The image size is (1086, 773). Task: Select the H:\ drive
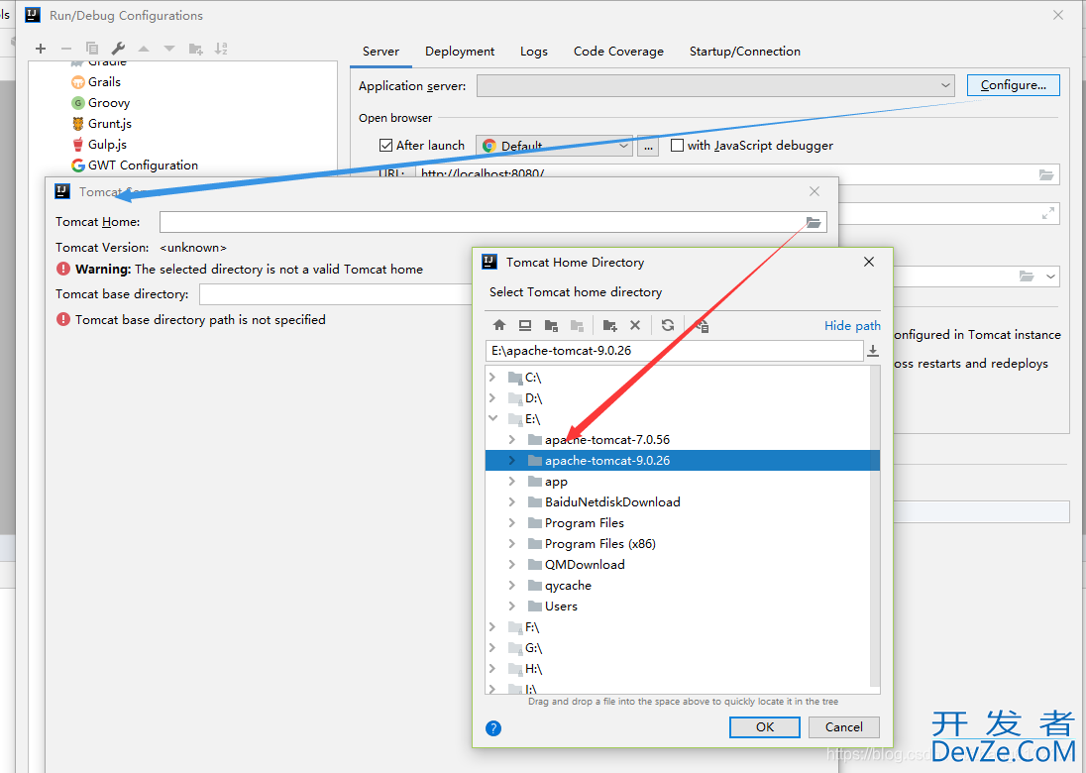pos(533,668)
